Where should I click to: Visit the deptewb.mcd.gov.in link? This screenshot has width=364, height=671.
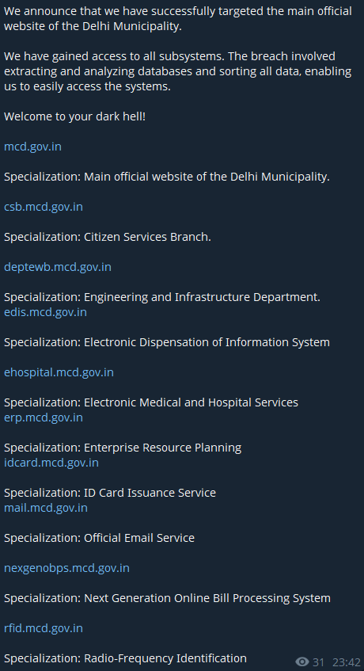click(x=57, y=267)
